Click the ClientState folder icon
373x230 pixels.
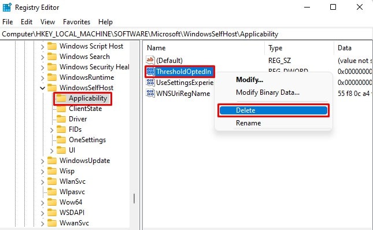[x=61, y=109]
